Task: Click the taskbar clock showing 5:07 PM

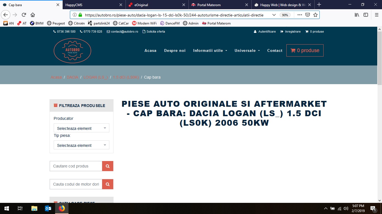Action: [358, 208]
